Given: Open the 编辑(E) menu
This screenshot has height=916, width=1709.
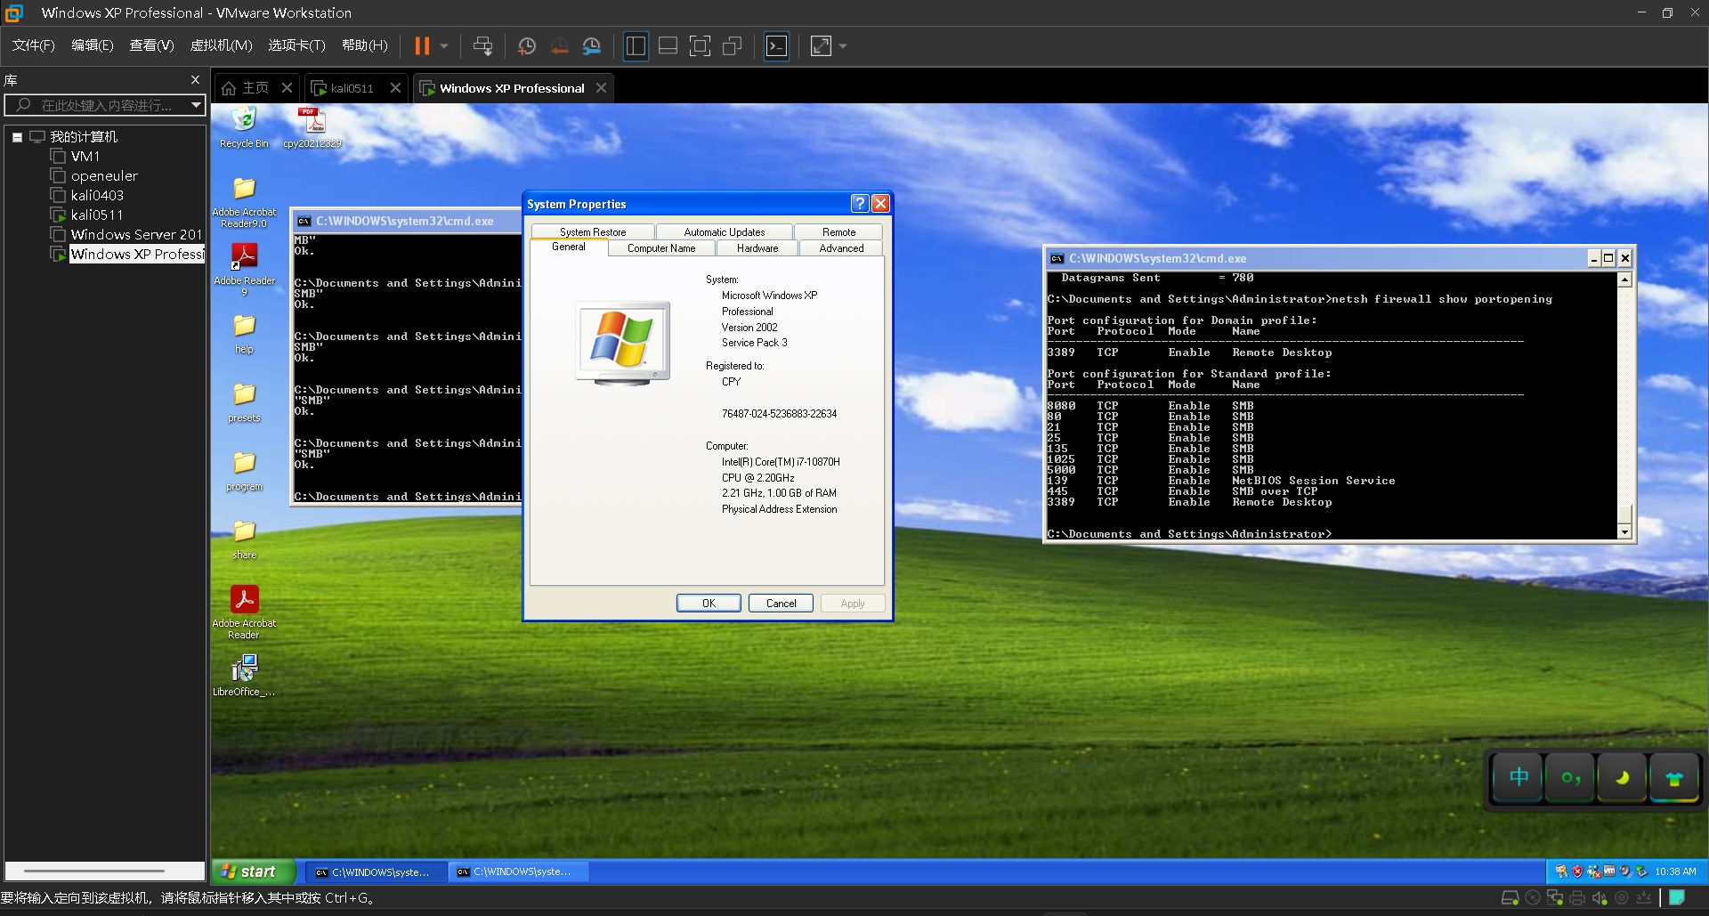Looking at the screenshot, I should (93, 45).
